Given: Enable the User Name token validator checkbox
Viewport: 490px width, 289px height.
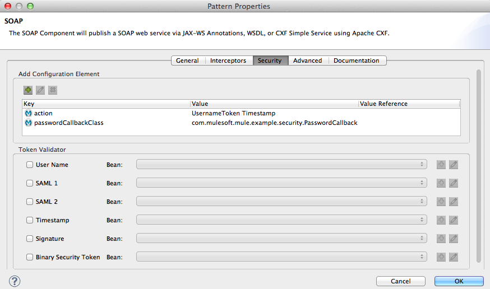Looking at the screenshot, I should [x=30, y=165].
